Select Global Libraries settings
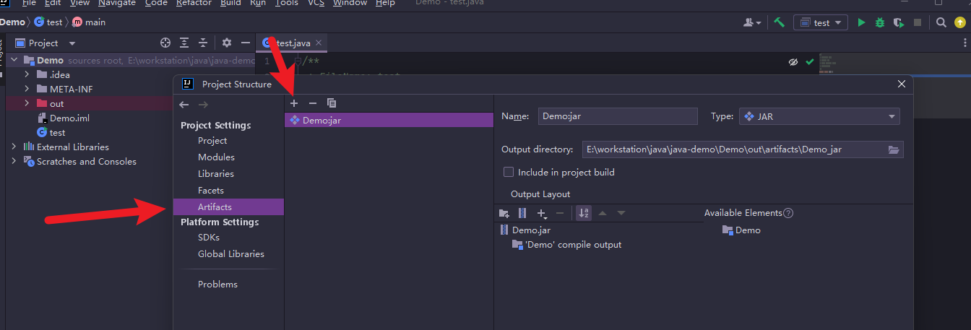971x330 pixels. pos(231,254)
